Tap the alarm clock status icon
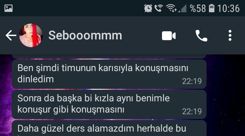This screenshot has width=245, height=136. pos(148,8)
